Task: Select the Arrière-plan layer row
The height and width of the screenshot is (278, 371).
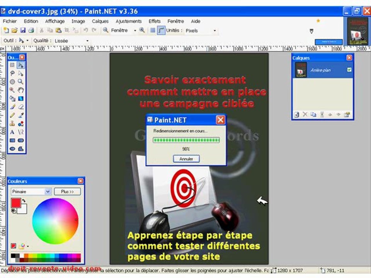Action: point(323,70)
